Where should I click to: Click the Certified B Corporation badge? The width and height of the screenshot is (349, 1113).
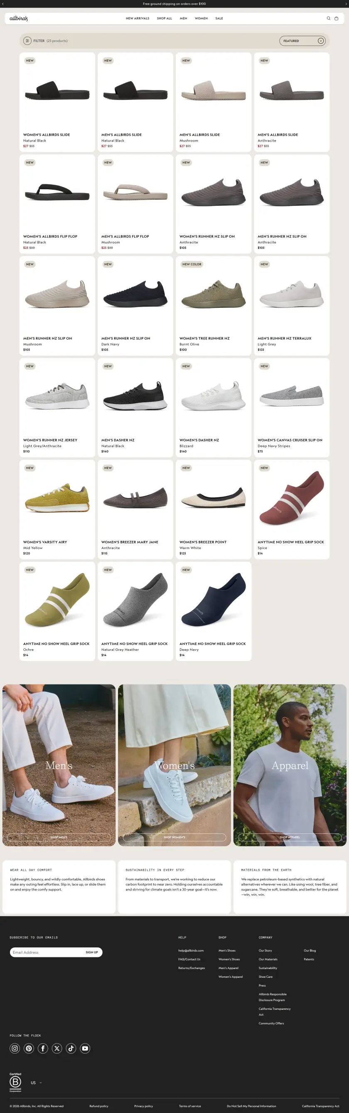coord(15,1082)
